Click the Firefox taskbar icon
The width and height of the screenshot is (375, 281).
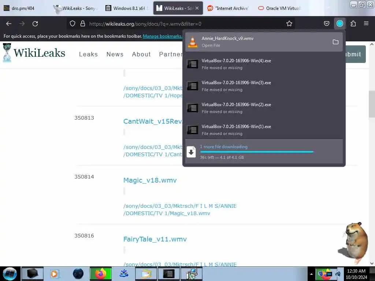pos(101,274)
